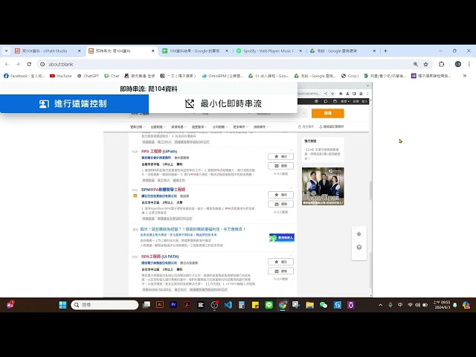Screen dimensions: 476x357
Task: Bookmark this page with the star icon
Action: (x=426, y=65)
